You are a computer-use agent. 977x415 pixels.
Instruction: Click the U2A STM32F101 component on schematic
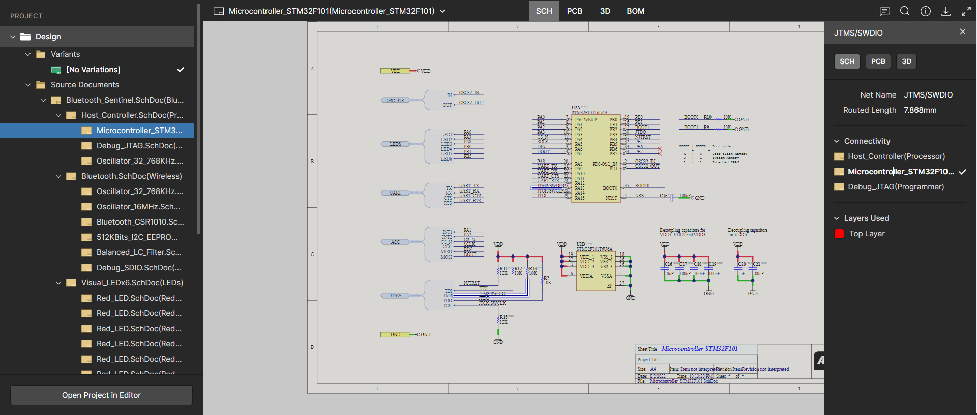[x=596, y=158]
